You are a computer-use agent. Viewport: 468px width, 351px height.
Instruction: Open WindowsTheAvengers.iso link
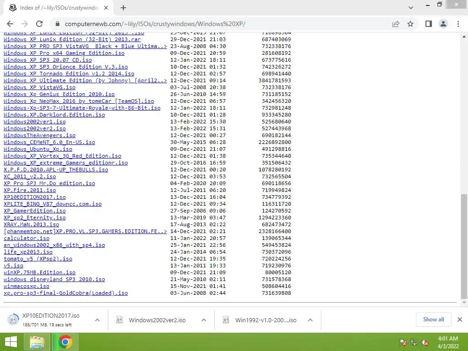[x=39, y=135]
